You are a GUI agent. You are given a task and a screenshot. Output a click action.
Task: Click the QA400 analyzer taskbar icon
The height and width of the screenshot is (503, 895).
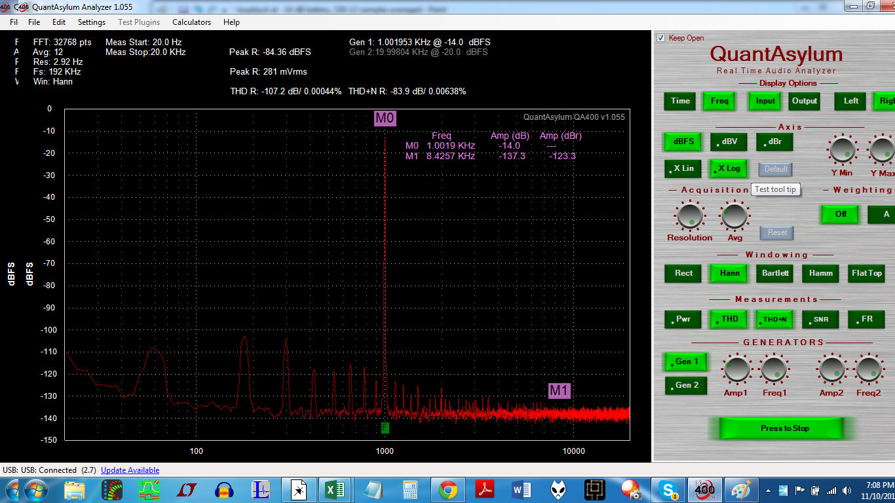(705, 489)
